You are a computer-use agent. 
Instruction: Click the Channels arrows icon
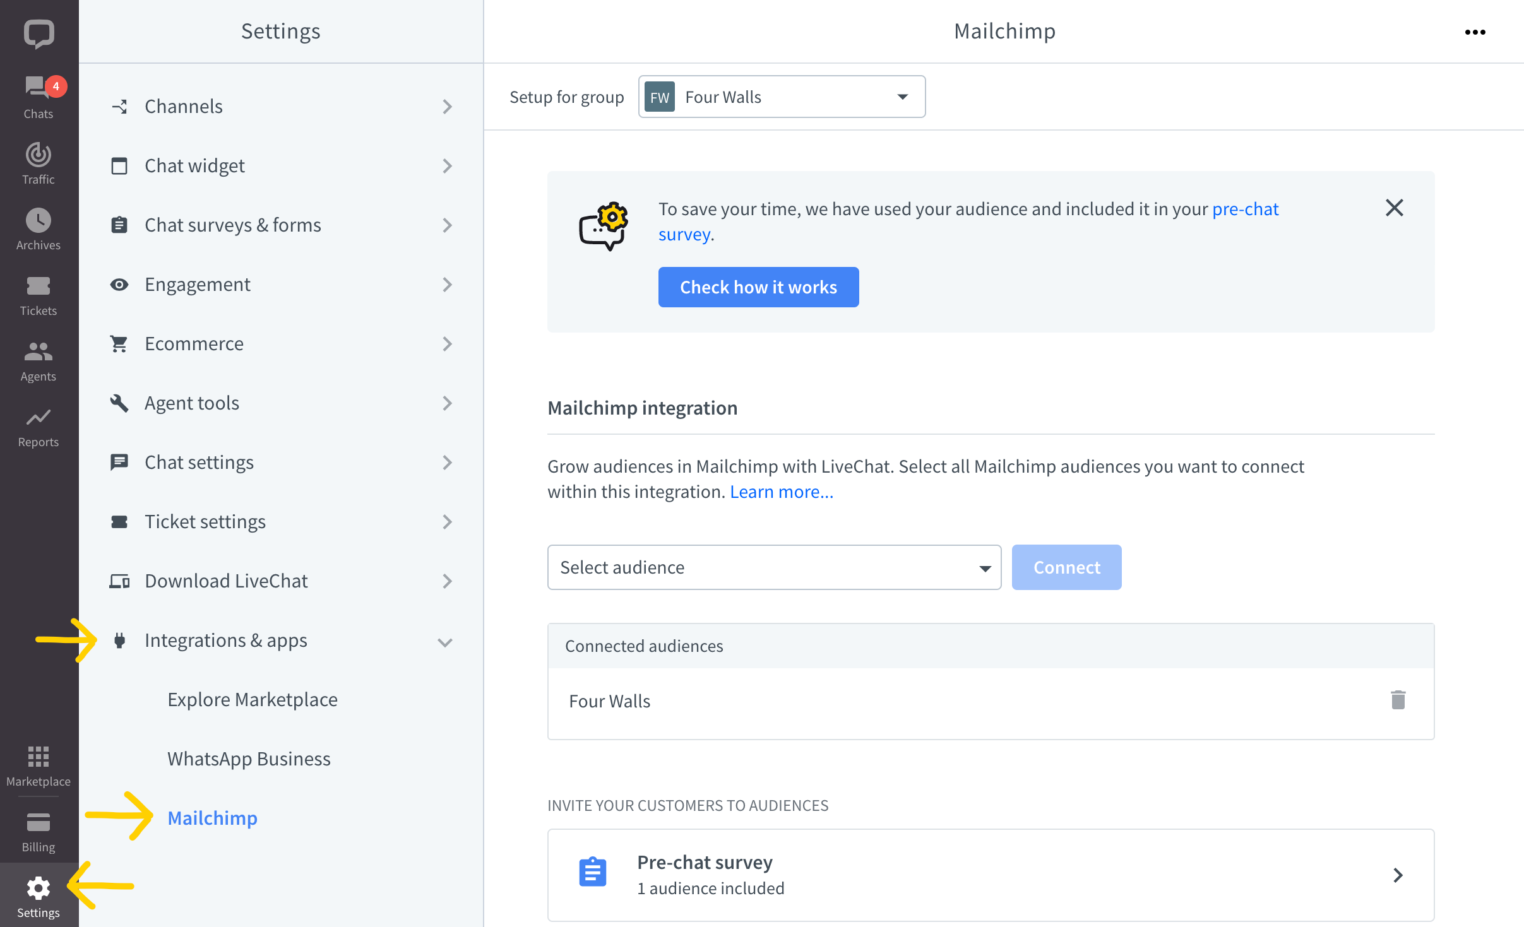[x=119, y=107]
